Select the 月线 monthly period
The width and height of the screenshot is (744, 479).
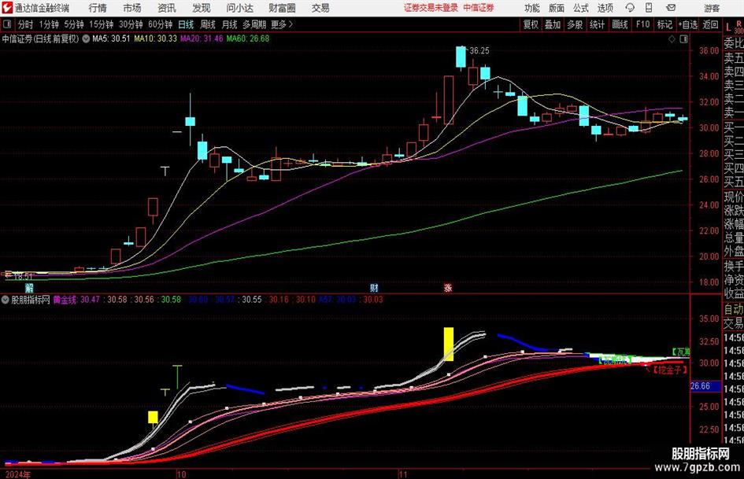230,24
